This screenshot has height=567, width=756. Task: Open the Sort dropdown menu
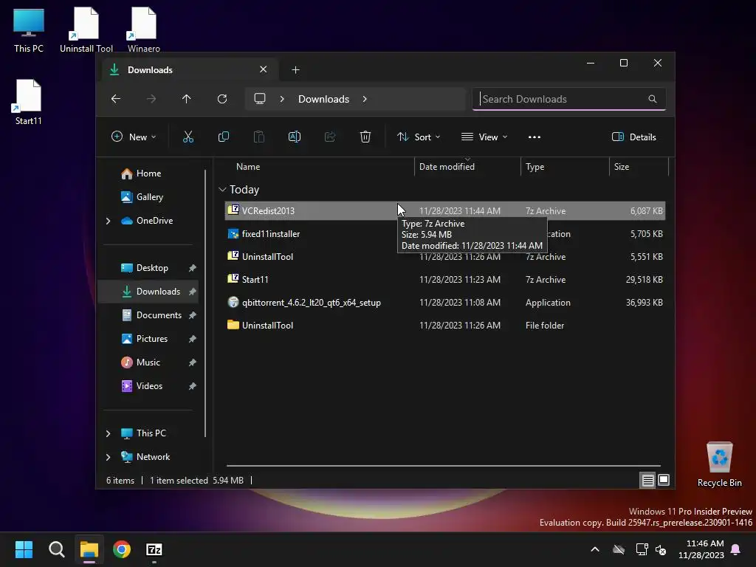419,137
